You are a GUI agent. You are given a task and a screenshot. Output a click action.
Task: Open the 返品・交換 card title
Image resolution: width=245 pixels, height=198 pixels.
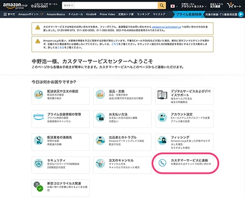click(x=117, y=91)
